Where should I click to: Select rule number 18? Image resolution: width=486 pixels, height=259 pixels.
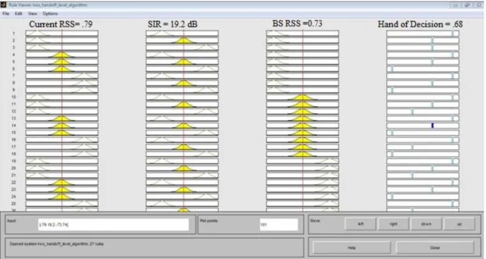coord(14,154)
